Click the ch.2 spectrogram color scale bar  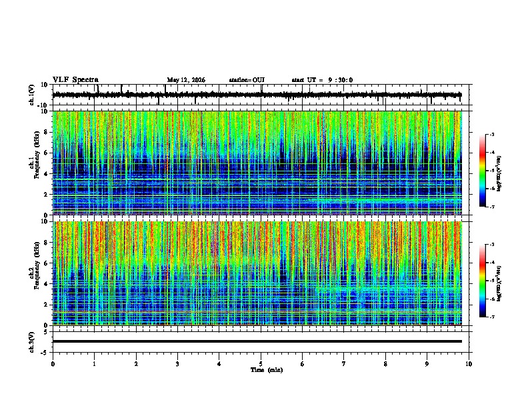point(483,281)
